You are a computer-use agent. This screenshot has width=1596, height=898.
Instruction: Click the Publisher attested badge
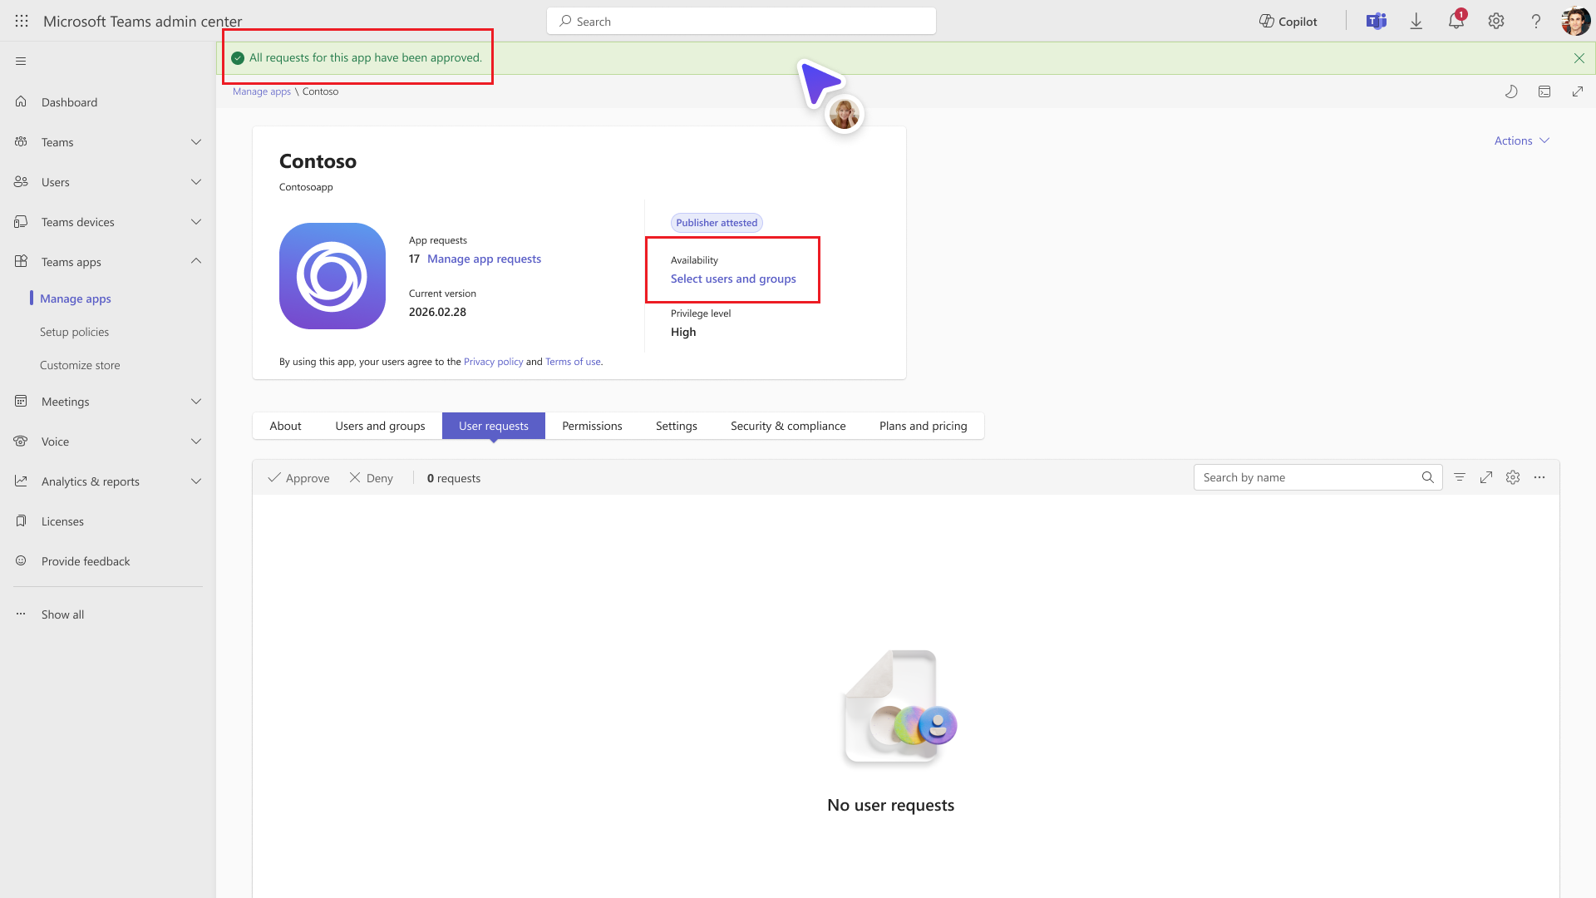point(717,223)
